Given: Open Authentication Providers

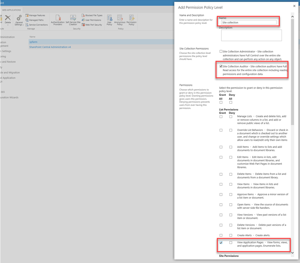Looking at the screenshot, I should pyautogui.click(x=57, y=20).
